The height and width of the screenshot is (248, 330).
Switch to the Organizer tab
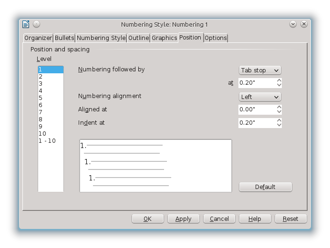point(38,38)
